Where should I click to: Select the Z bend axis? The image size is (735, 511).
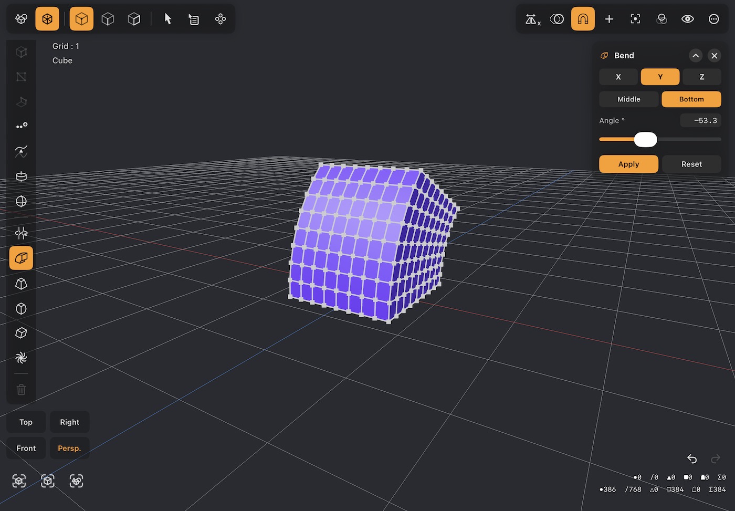pos(702,77)
